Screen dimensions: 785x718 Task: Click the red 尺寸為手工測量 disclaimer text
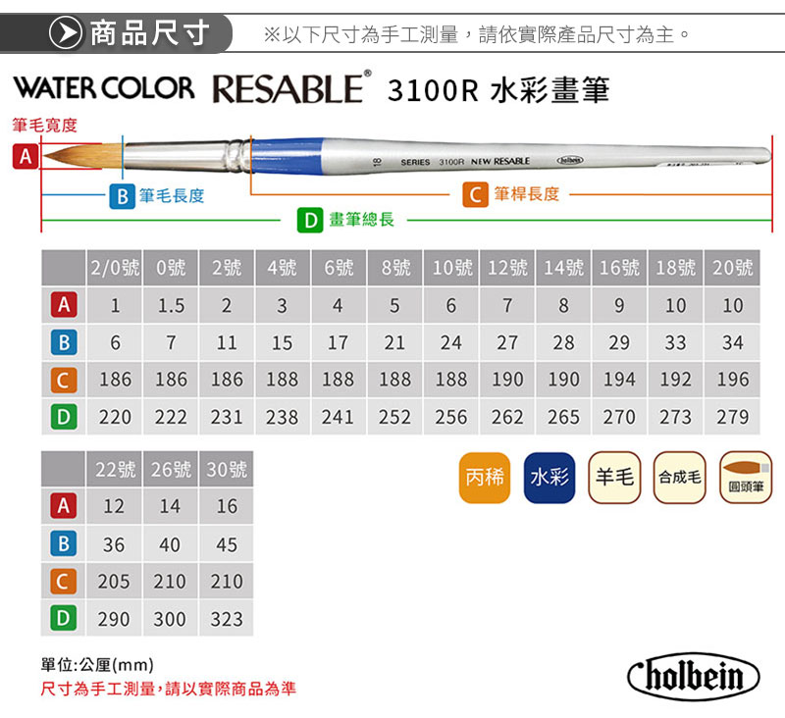[x=168, y=689]
